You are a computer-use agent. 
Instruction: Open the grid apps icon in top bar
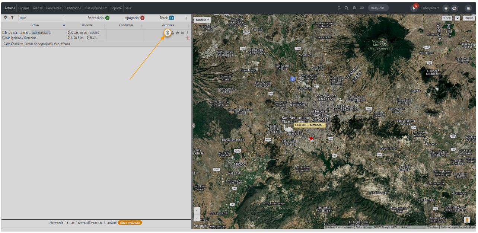coord(468,8)
